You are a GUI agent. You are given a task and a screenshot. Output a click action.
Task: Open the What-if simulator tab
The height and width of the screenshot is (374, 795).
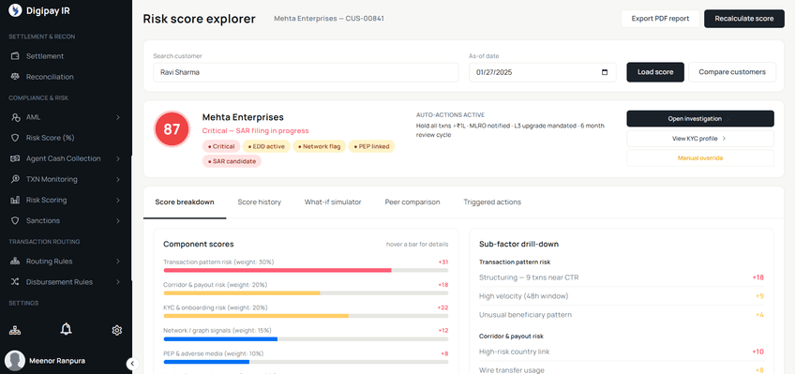(x=333, y=202)
